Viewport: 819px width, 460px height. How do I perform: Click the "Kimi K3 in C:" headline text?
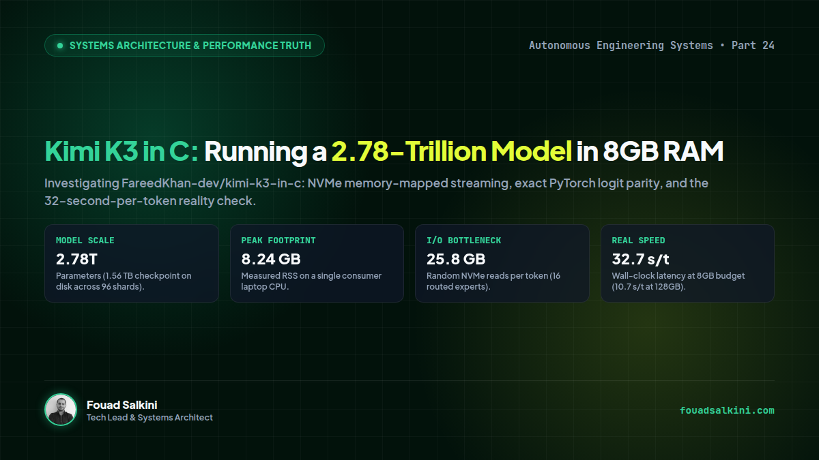pos(121,151)
